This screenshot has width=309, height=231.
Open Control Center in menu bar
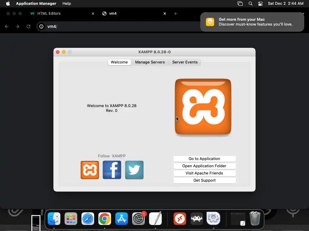(260, 4)
